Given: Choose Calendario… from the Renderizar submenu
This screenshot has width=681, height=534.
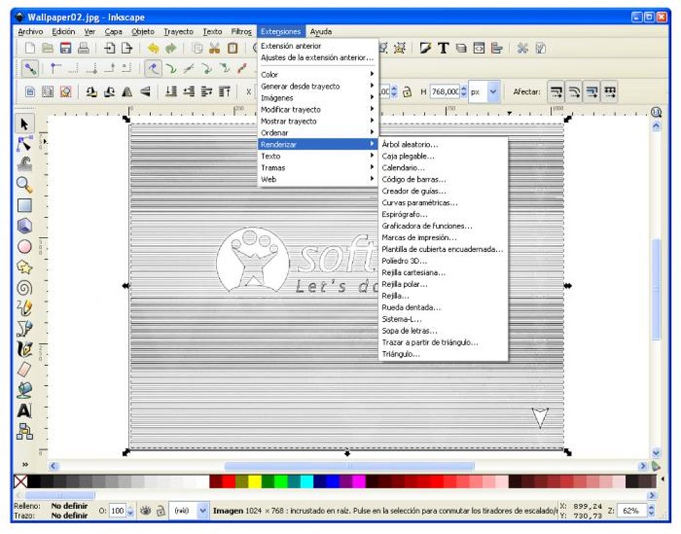Looking at the screenshot, I should point(443,168).
